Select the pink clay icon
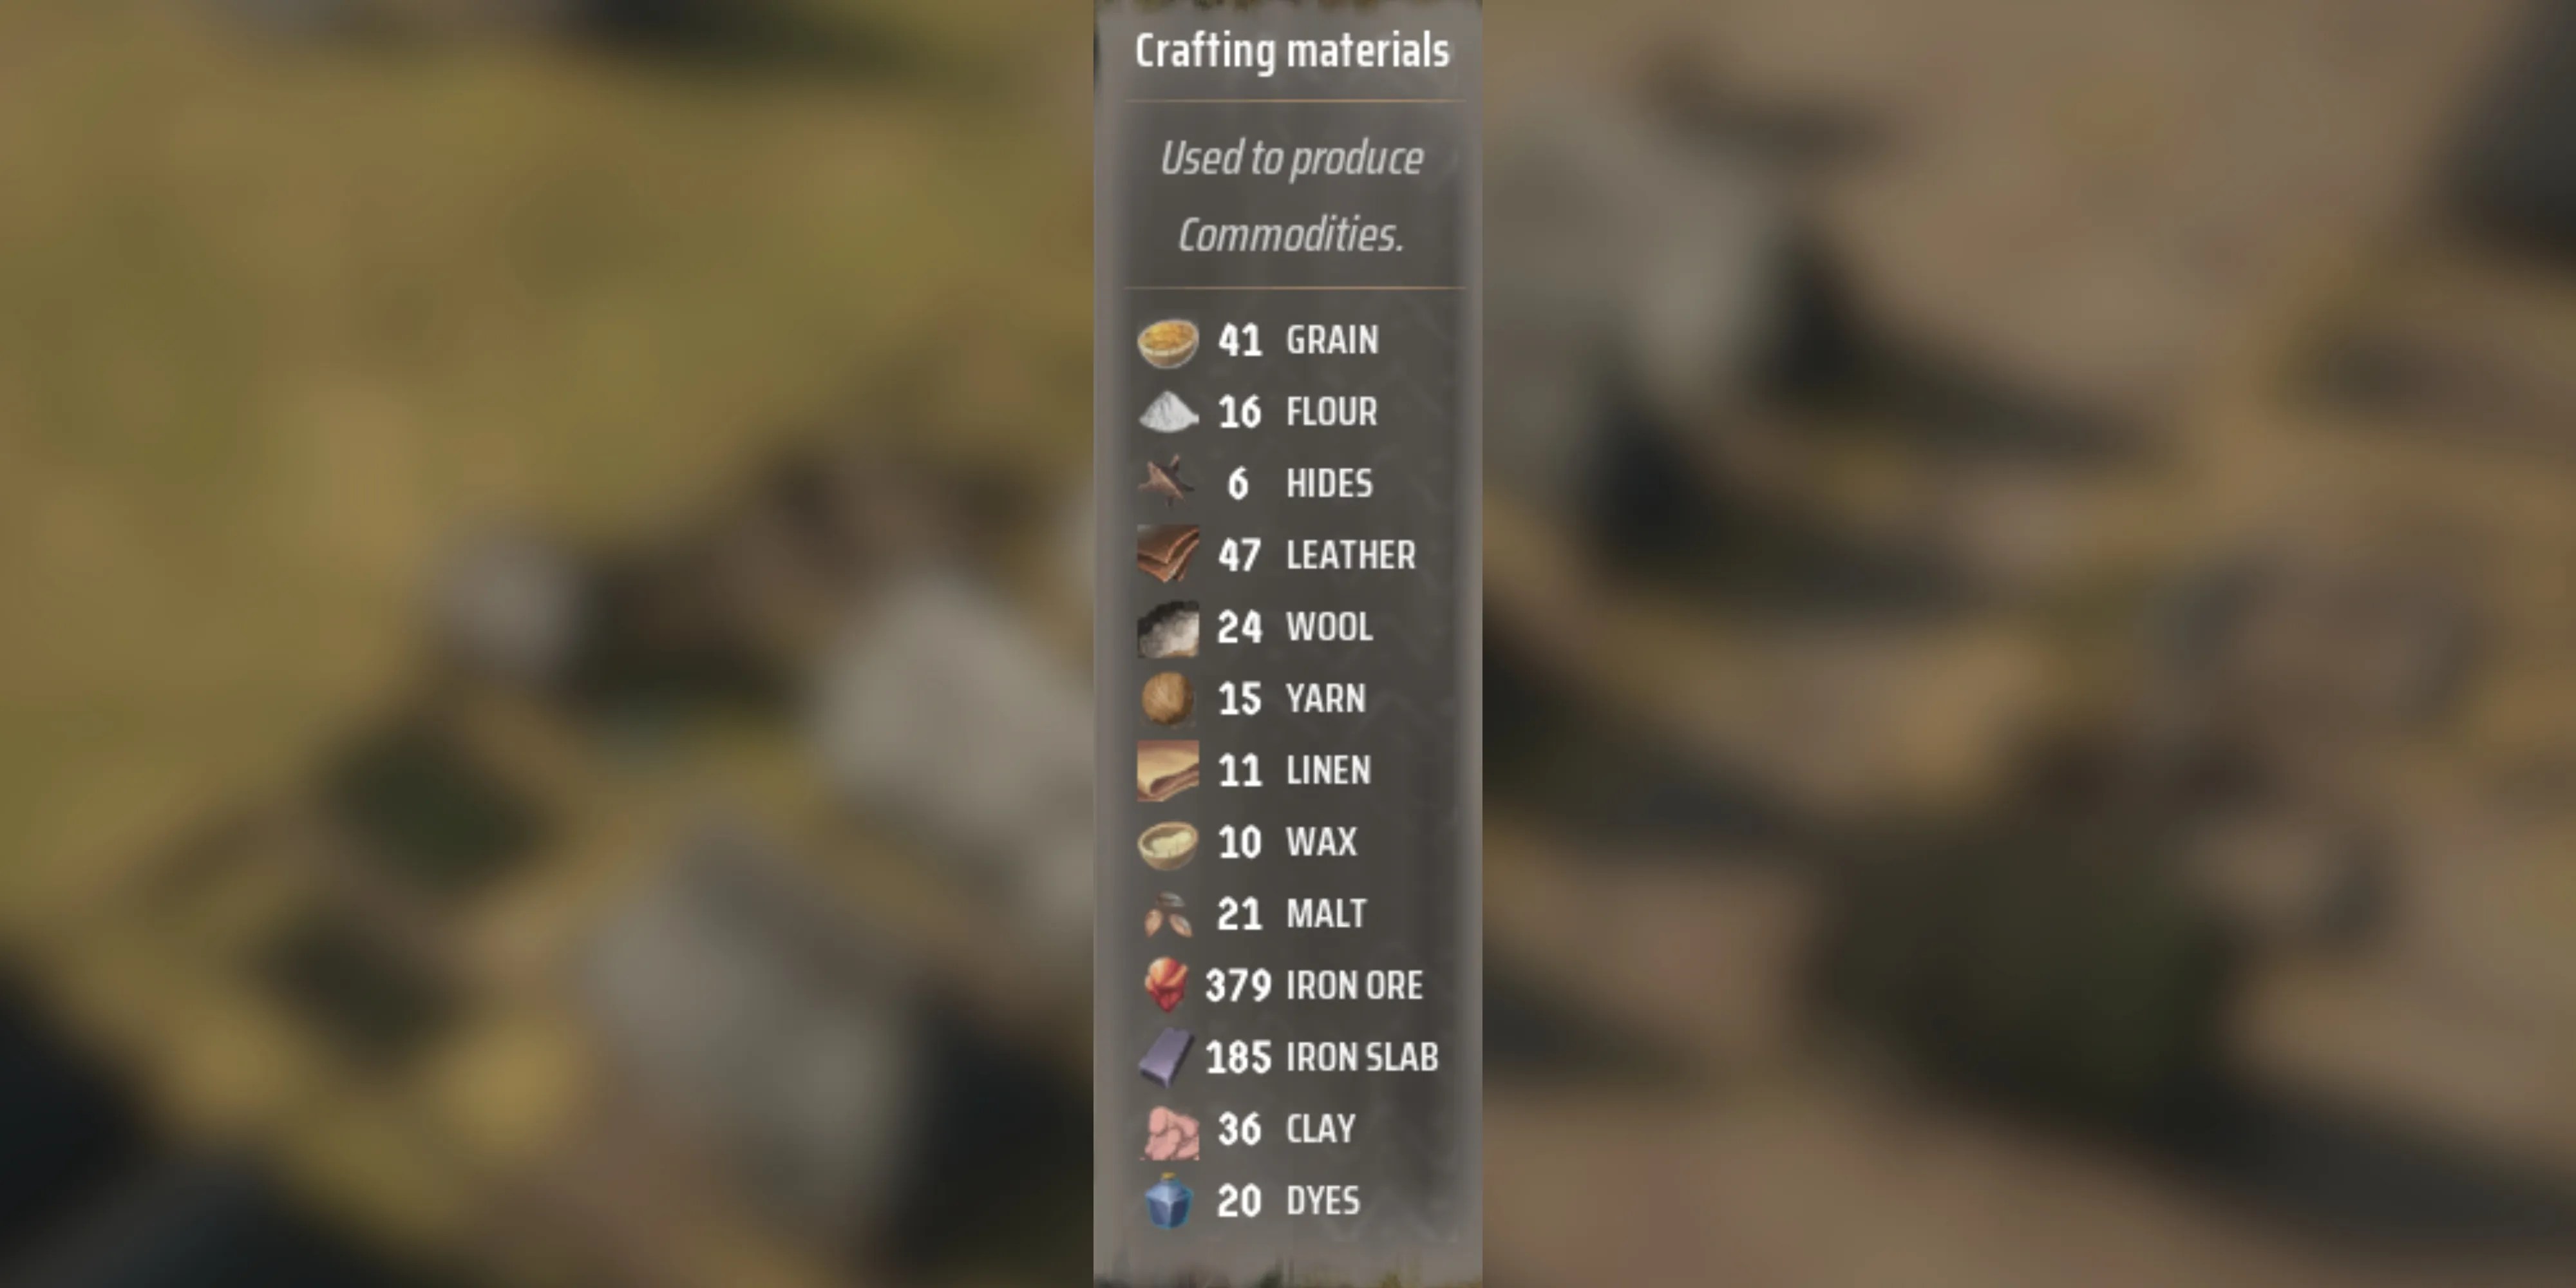Image resolution: width=2576 pixels, height=1288 pixels. 1169,1132
